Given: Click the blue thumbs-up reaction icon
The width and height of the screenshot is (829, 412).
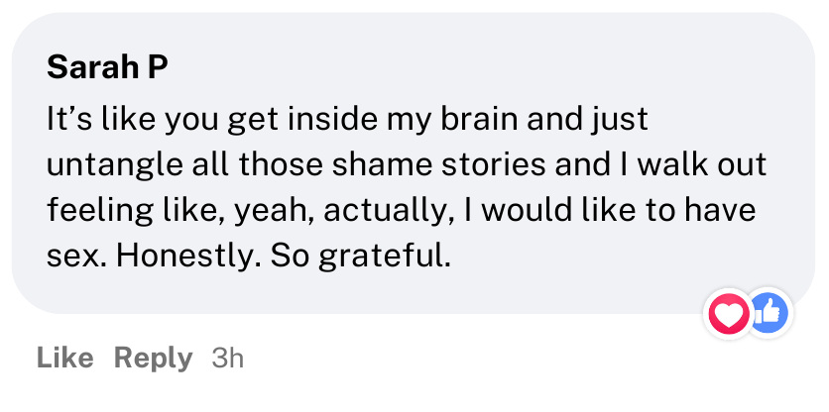Looking at the screenshot, I should [x=767, y=315].
